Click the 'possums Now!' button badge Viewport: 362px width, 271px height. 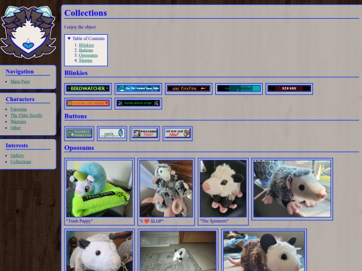145,133
